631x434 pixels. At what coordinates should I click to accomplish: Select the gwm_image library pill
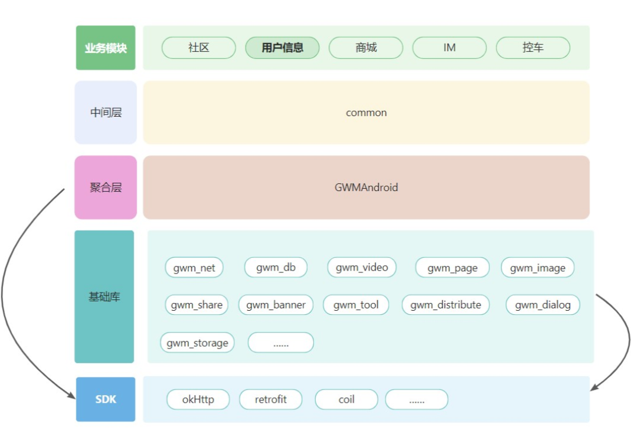point(538,268)
